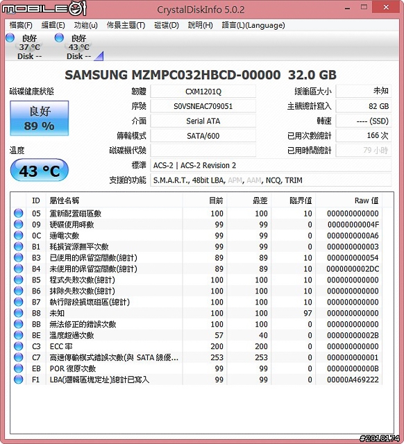Screen dimensions: 404x444
Task: Select the POR 復原次數 attribute row
Action: (x=196, y=368)
